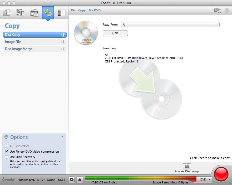232x185 pixels.
Task: Eject the recorder disc tray
Action: point(80,180)
